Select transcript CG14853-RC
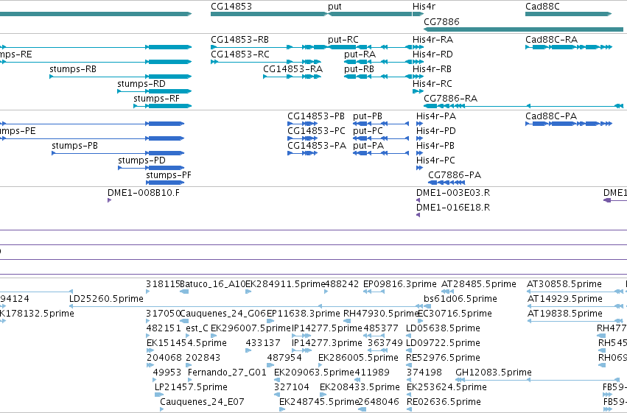Screen dimensions: 627x413 click(x=266, y=62)
